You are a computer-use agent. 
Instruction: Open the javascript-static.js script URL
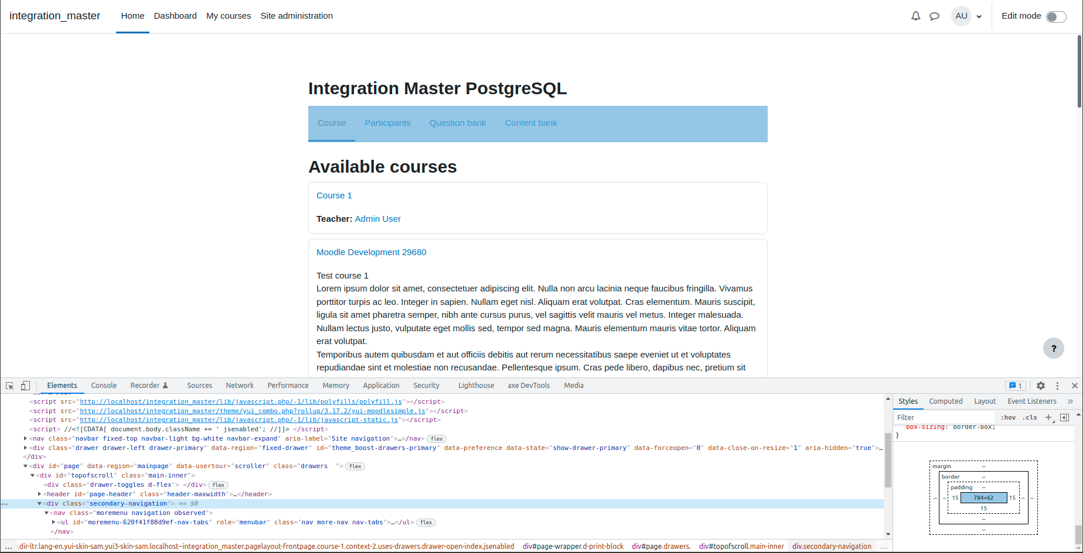point(239,420)
